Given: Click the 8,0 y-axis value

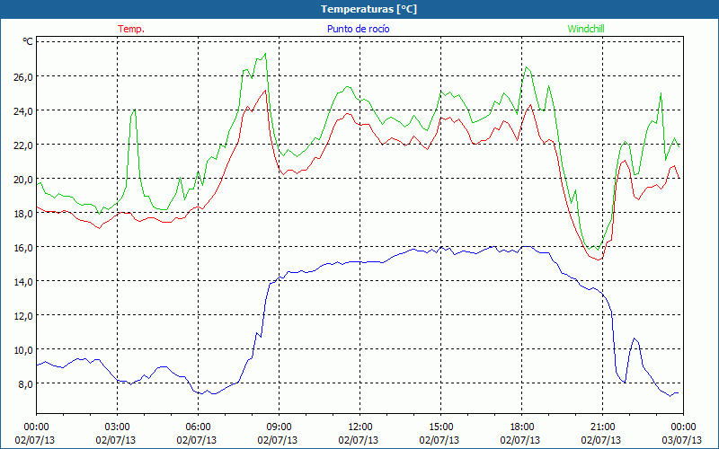Looking at the screenshot, I should (x=25, y=384).
